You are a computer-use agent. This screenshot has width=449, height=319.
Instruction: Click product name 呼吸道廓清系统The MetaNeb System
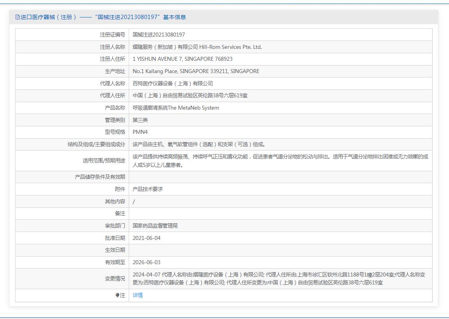(x=176, y=108)
